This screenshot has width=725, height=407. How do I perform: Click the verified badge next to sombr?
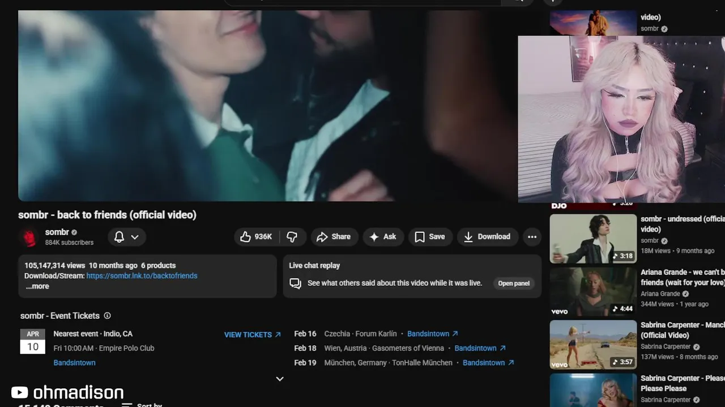coord(74,232)
